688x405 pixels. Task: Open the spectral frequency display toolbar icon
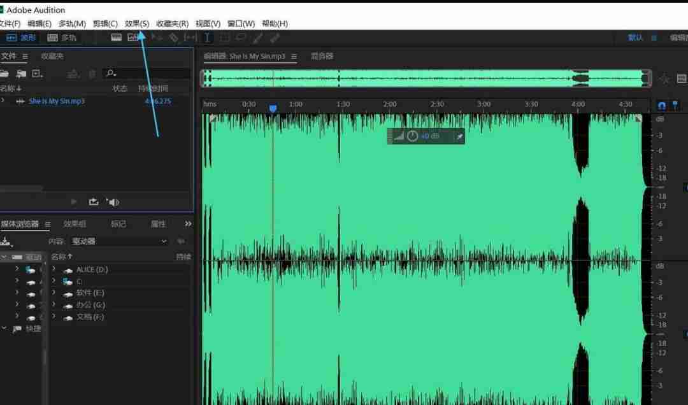point(133,37)
